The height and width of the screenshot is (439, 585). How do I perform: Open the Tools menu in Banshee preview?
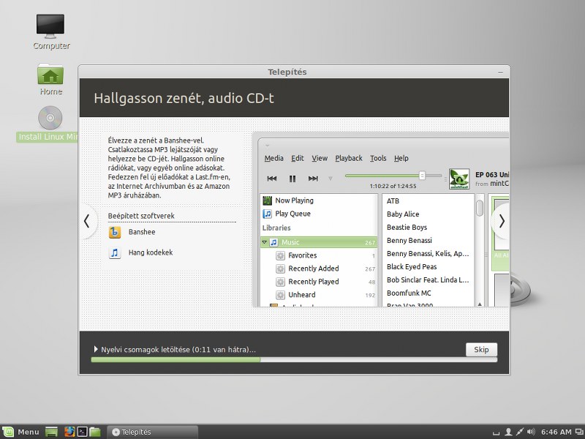378,158
